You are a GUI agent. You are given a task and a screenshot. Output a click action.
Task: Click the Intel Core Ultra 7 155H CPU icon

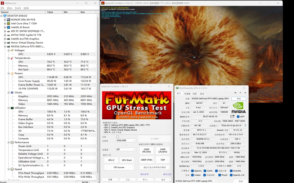pos(8,23)
